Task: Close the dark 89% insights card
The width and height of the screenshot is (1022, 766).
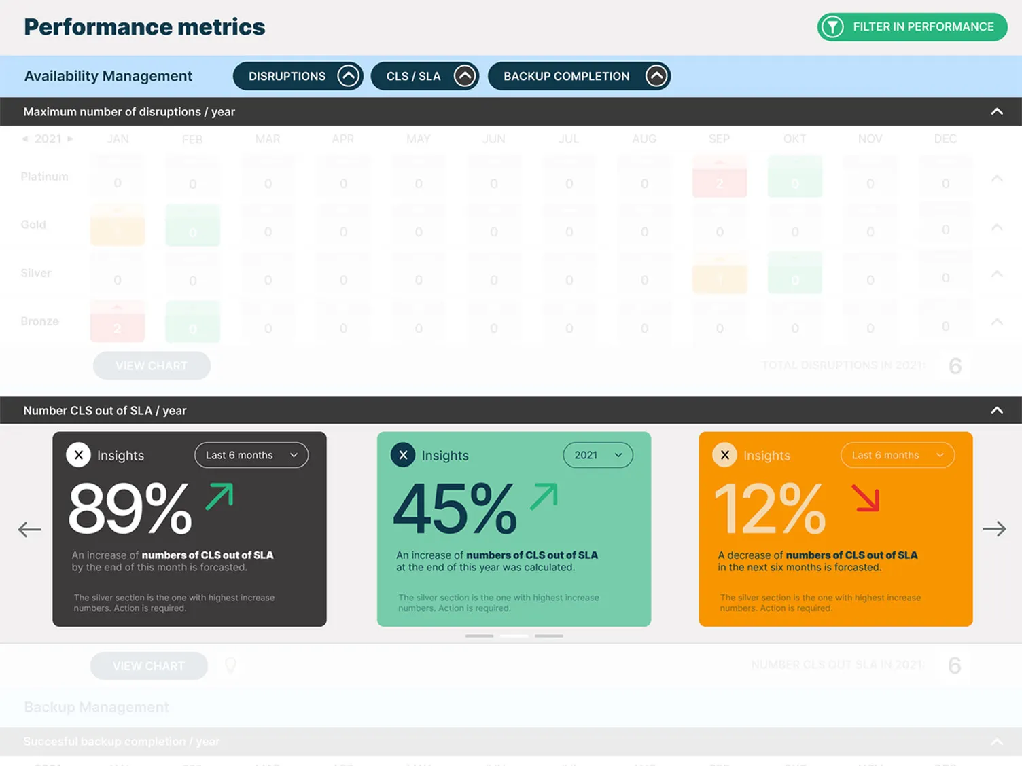Action: (x=79, y=455)
